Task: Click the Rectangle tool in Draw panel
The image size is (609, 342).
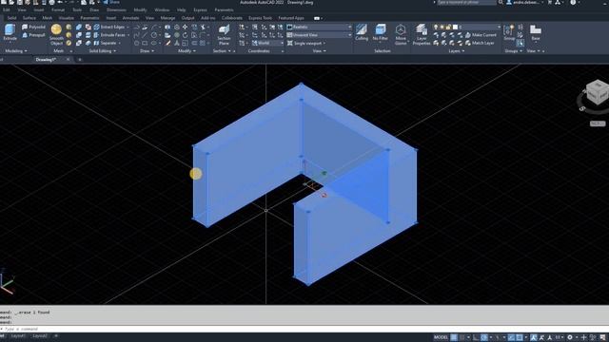Action: pos(145,43)
